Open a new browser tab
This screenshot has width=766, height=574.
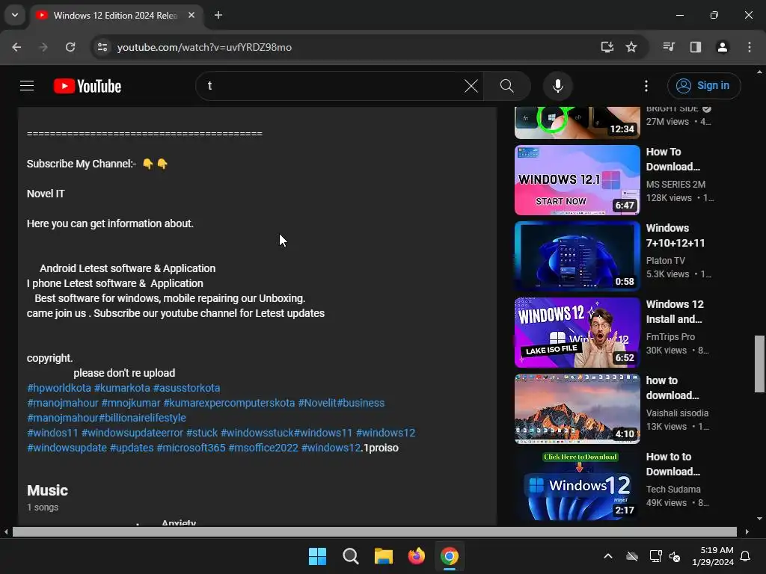(x=218, y=15)
